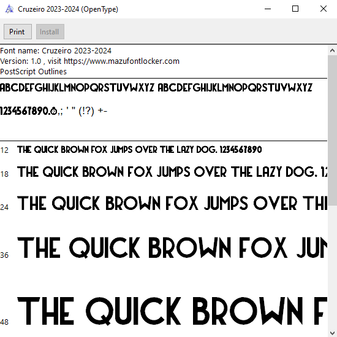The width and height of the screenshot is (337, 337).
Task: Click the '18' size label
Action: pos(4,174)
